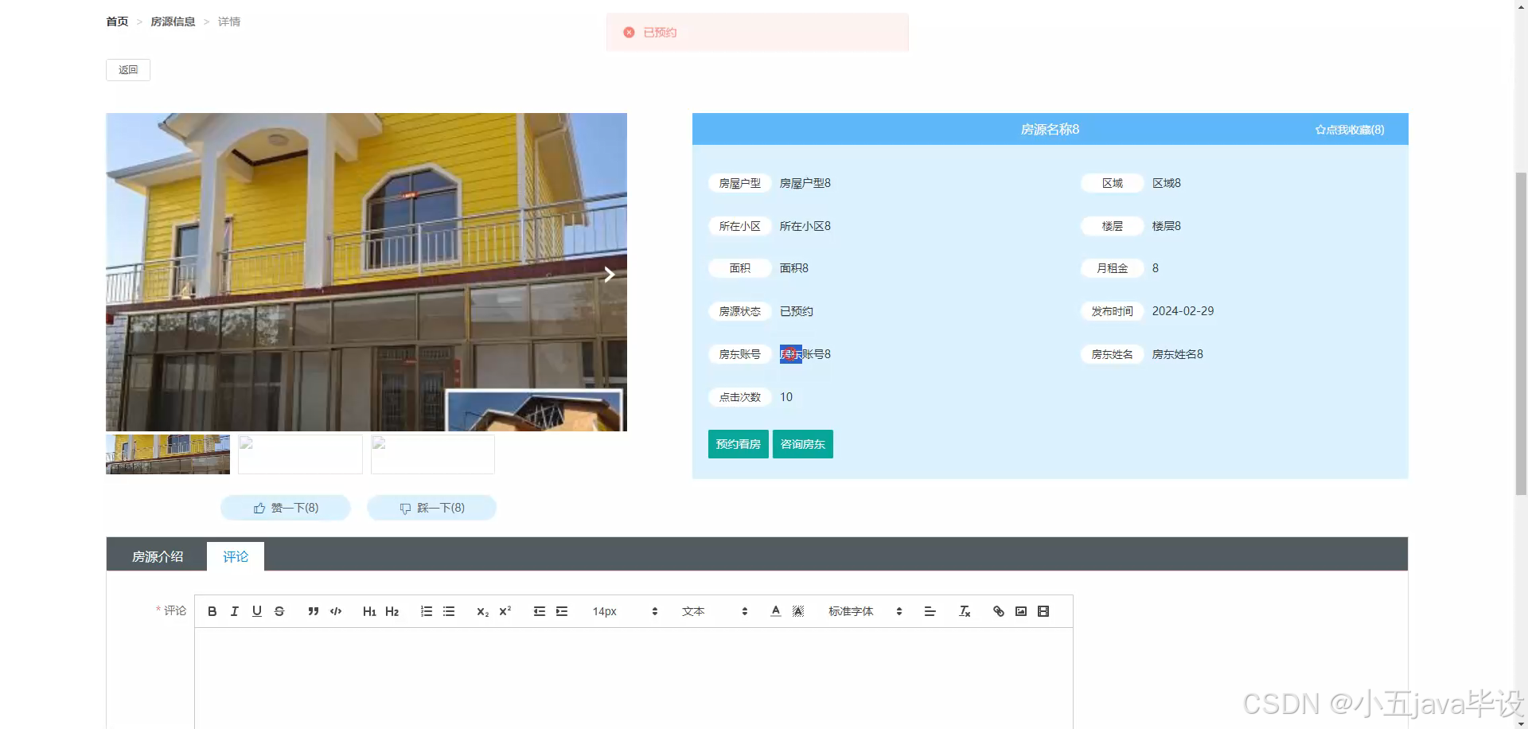The height and width of the screenshot is (729, 1528).
Task: Advance carousel with the right arrow
Action: [609, 275]
